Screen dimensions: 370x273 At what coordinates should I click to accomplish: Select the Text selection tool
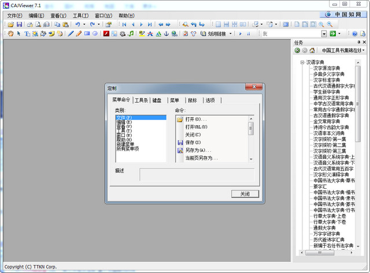27,33
